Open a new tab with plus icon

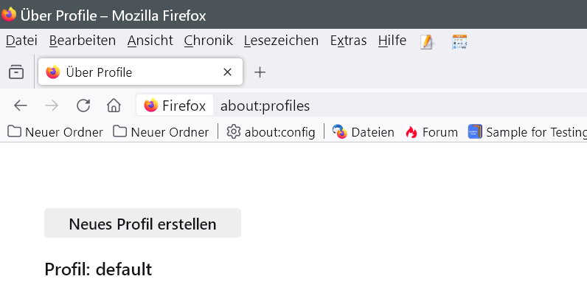click(260, 72)
